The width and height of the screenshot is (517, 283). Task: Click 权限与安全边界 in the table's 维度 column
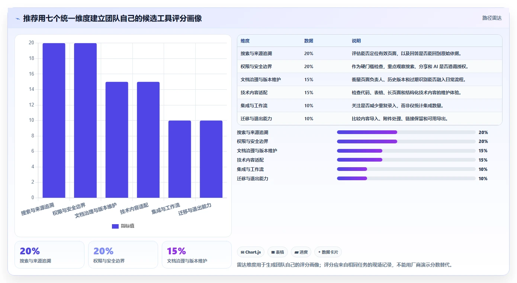click(x=256, y=67)
